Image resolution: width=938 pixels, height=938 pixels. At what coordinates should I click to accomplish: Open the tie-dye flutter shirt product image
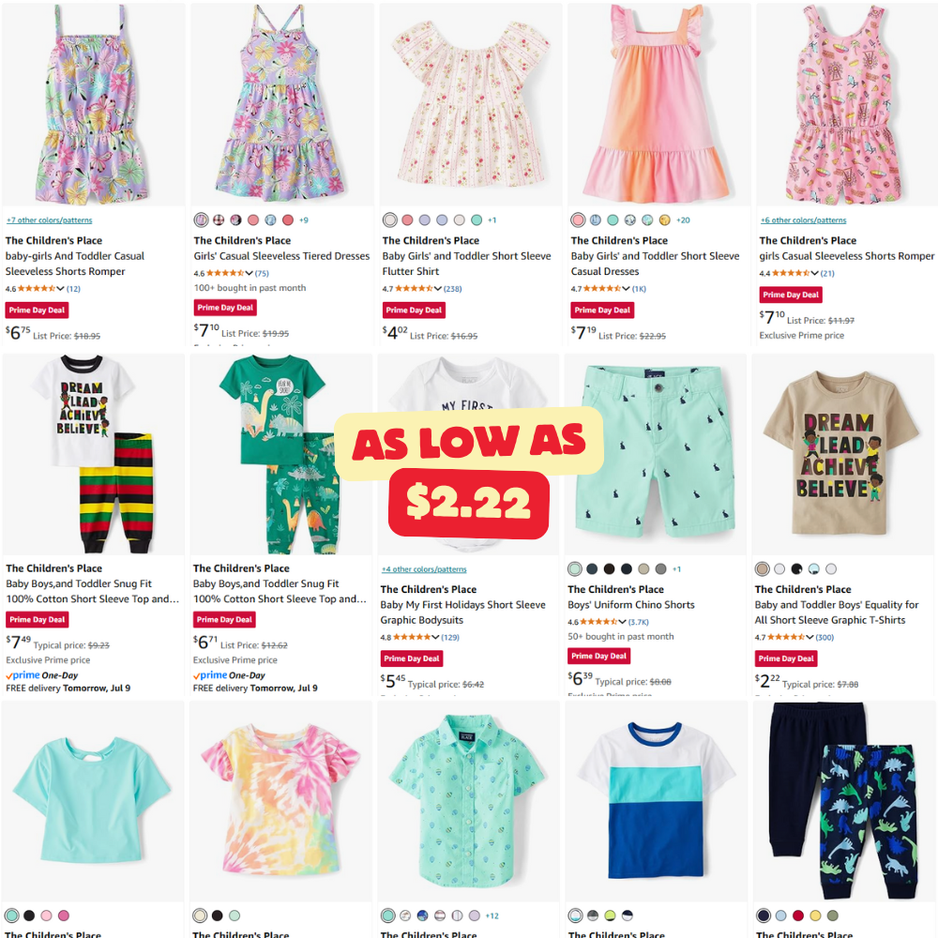click(280, 802)
